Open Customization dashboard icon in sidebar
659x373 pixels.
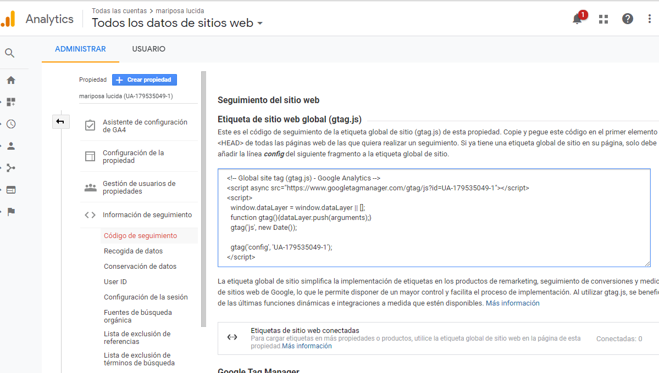pos(11,102)
